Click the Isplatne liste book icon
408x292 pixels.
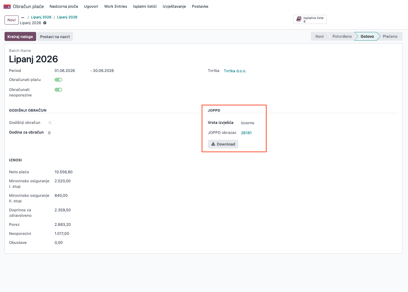(x=299, y=19)
